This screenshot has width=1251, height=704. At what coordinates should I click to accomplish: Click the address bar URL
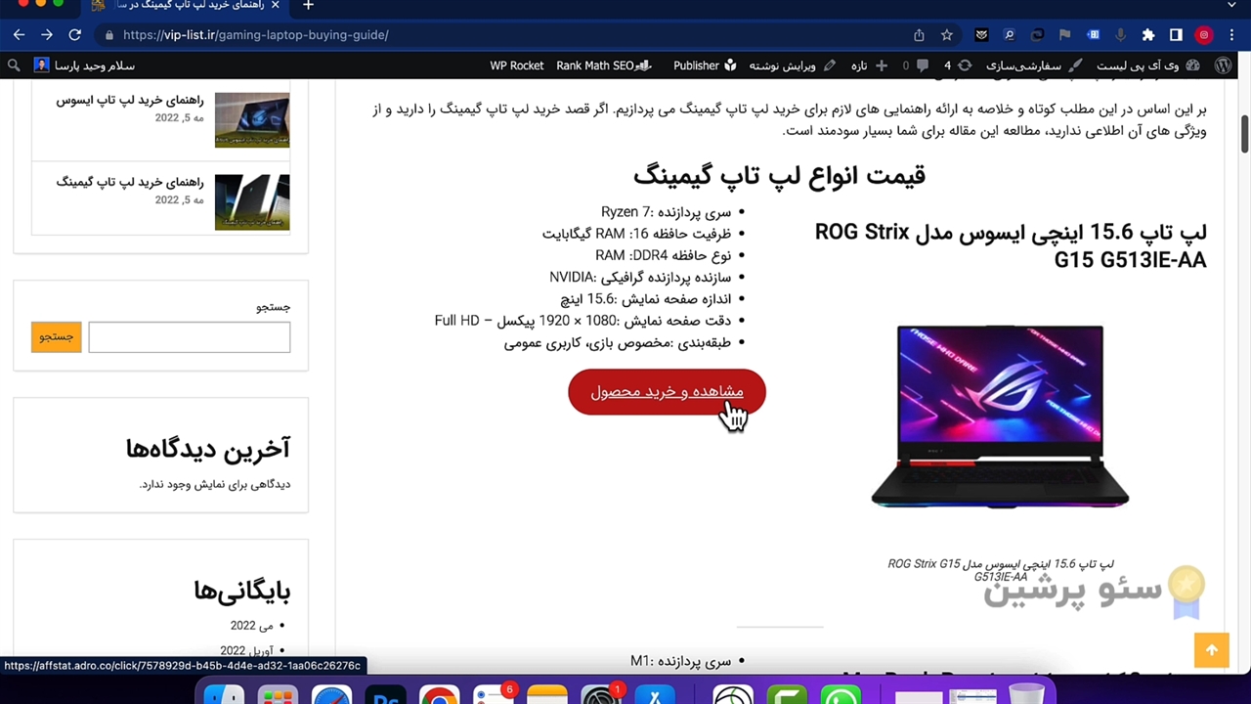[x=256, y=34]
